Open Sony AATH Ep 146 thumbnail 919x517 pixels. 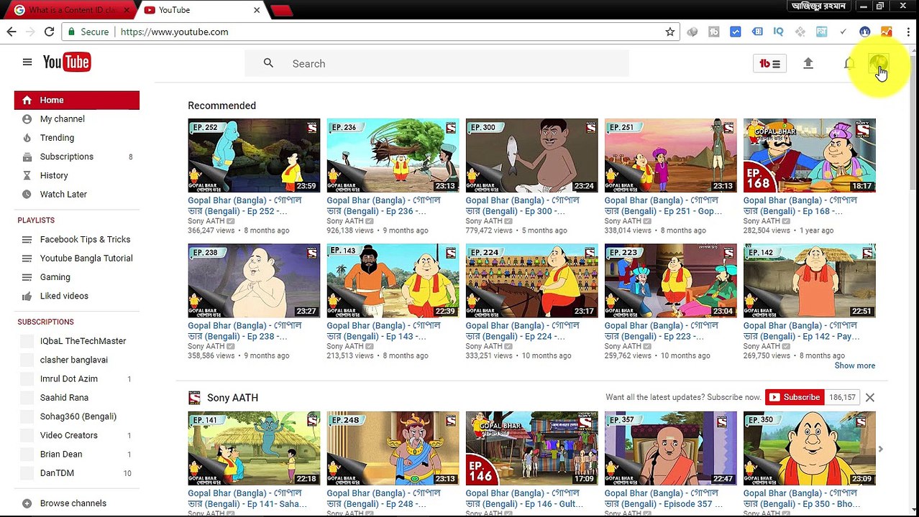(531, 449)
